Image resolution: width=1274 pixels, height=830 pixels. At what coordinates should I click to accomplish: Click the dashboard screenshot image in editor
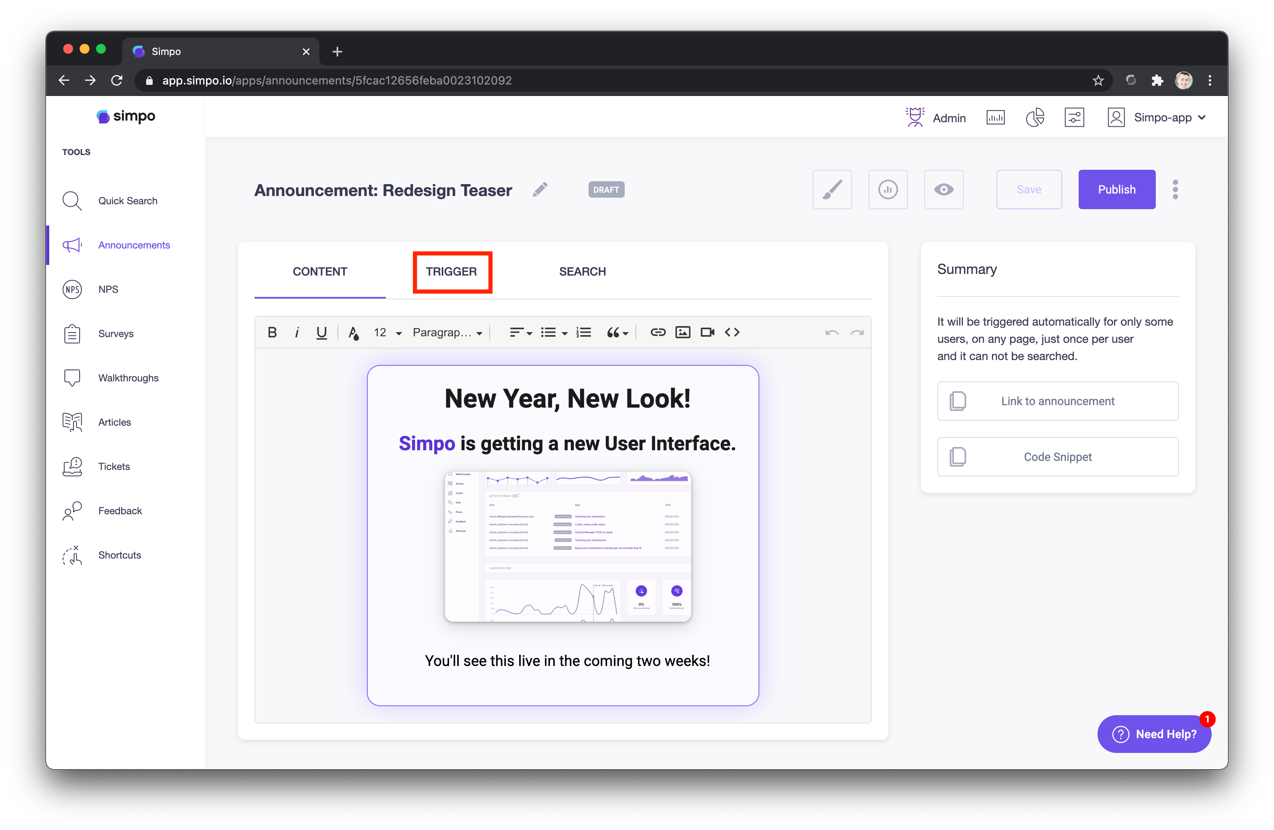pos(567,546)
